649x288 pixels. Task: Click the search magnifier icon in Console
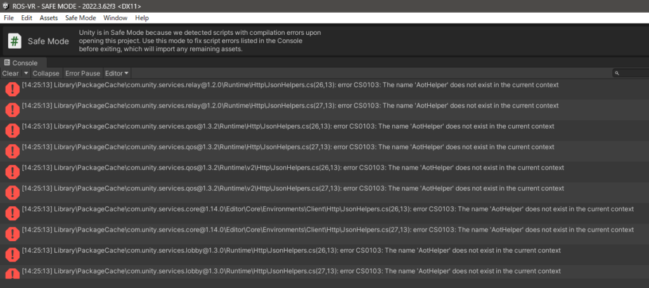pos(617,73)
